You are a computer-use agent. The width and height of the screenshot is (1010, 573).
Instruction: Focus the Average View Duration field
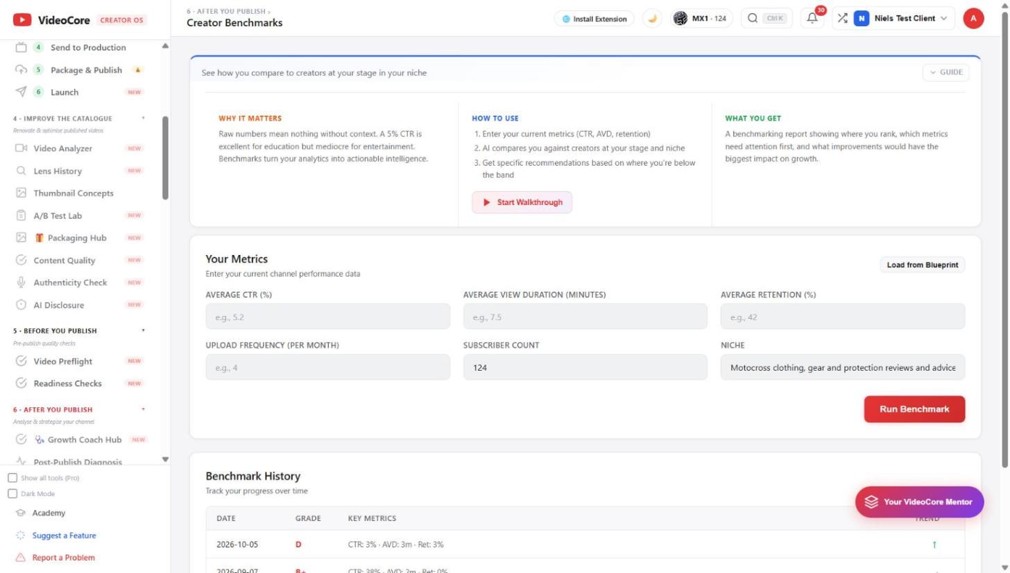click(585, 317)
